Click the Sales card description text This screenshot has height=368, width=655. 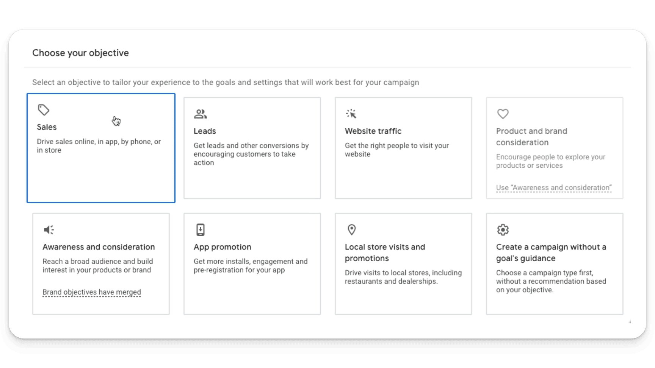[99, 146]
